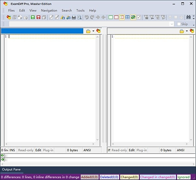
Task: Open the differences combo box dropdown
Action: pyautogui.click(x=172, y=24)
